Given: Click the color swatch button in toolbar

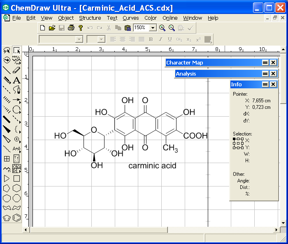Looking at the screenshot, I should click(x=208, y=39).
